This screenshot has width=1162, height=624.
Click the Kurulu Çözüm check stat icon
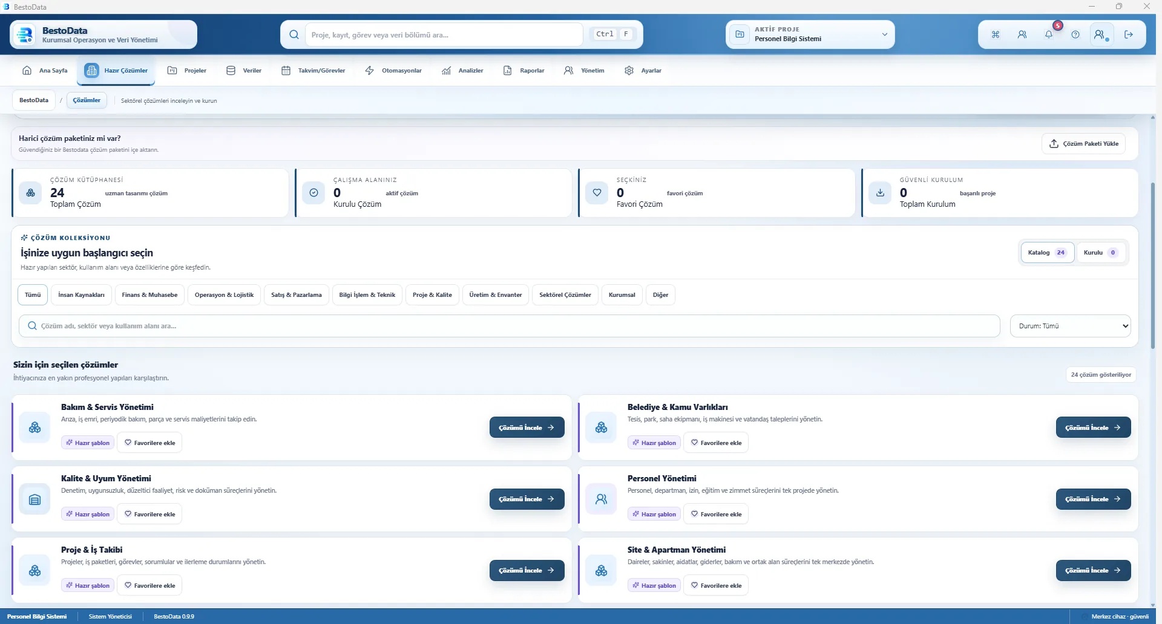[x=313, y=193]
